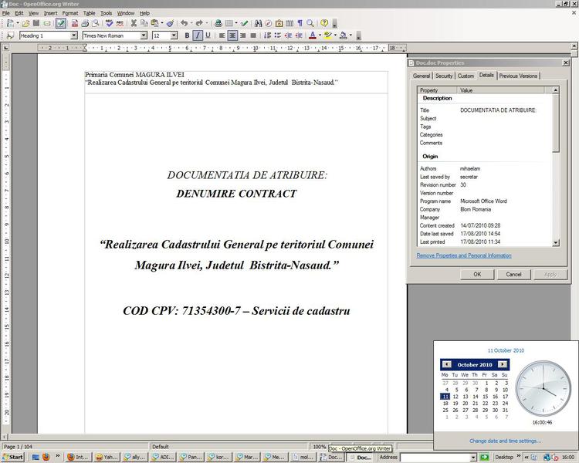Image resolution: width=579 pixels, height=463 pixels.
Task: Click Change date and time settings link
Action: [x=505, y=441]
